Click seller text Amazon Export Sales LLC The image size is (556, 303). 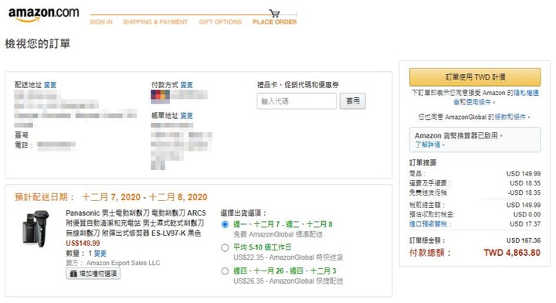tap(123, 263)
